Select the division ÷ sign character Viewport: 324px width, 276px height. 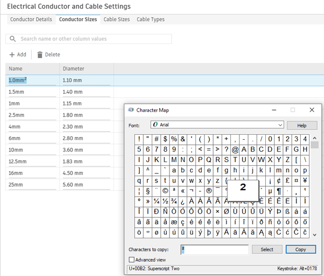click(147, 233)
